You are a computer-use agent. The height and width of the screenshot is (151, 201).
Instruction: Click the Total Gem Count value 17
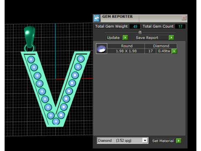(180, 26)
